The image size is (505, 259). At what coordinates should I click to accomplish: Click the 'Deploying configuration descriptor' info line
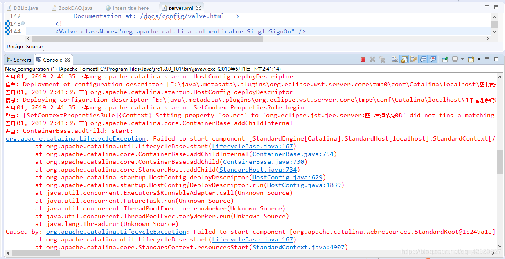(251, 100)
